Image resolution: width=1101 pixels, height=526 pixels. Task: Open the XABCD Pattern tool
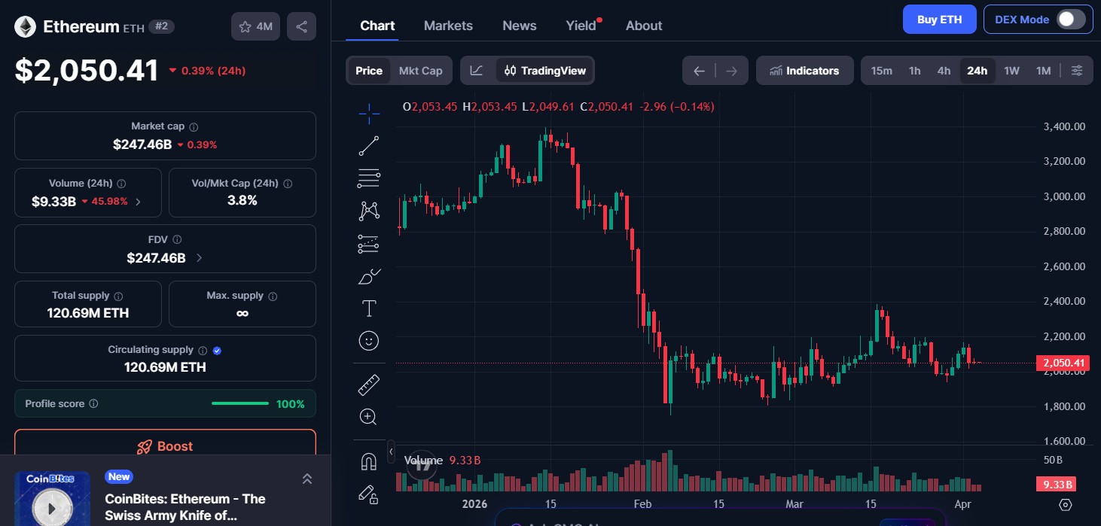point(368,211)
